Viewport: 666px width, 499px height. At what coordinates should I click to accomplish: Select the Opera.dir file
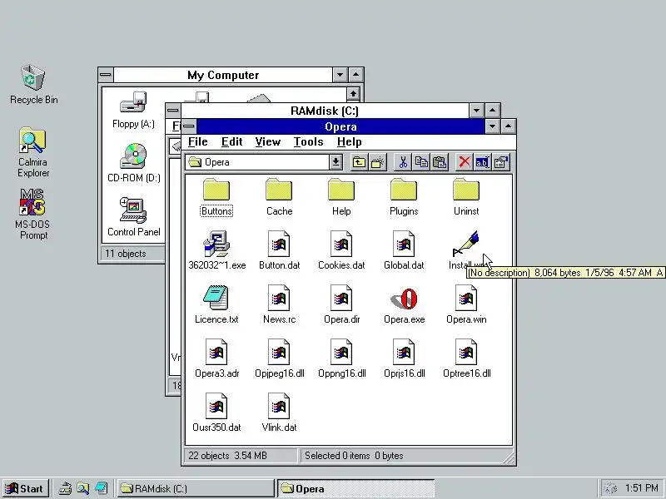341,304
